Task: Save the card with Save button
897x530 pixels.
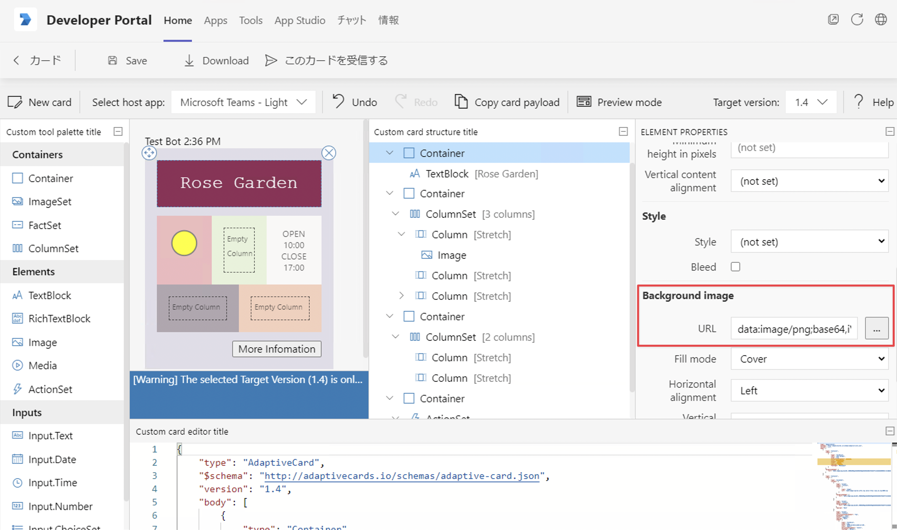Action: (127, 60)
